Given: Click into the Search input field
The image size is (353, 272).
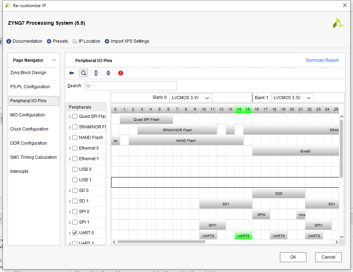Looking at the screenshot, I should click(x=131, y=86).
